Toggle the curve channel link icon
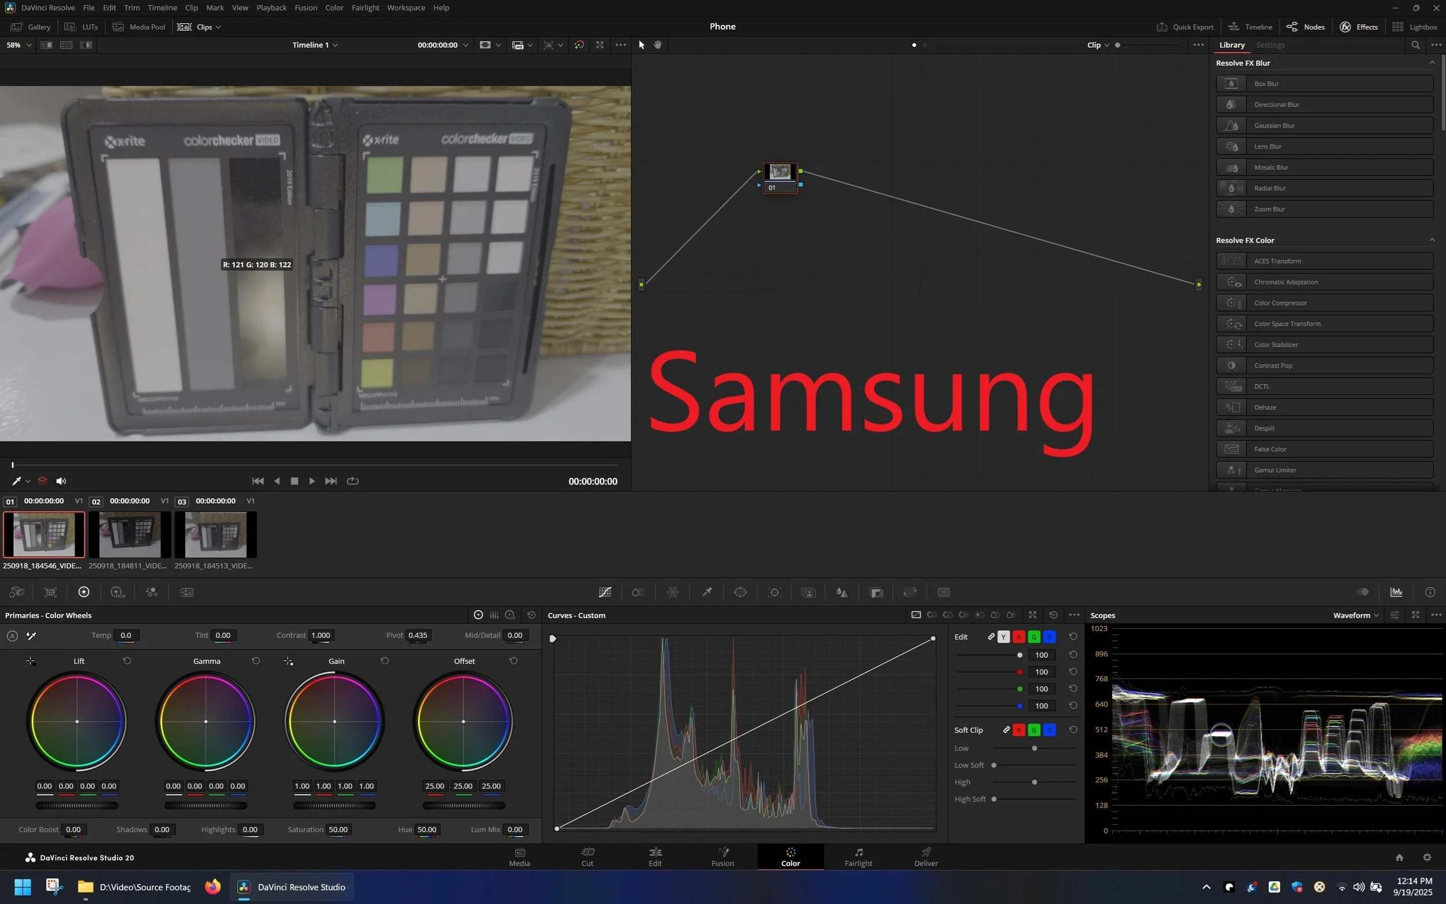This screenshot has height=904, width=1446. 990,637
